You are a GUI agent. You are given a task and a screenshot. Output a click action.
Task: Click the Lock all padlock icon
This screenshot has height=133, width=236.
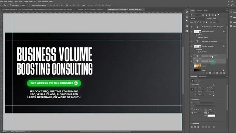pos(206,22)
